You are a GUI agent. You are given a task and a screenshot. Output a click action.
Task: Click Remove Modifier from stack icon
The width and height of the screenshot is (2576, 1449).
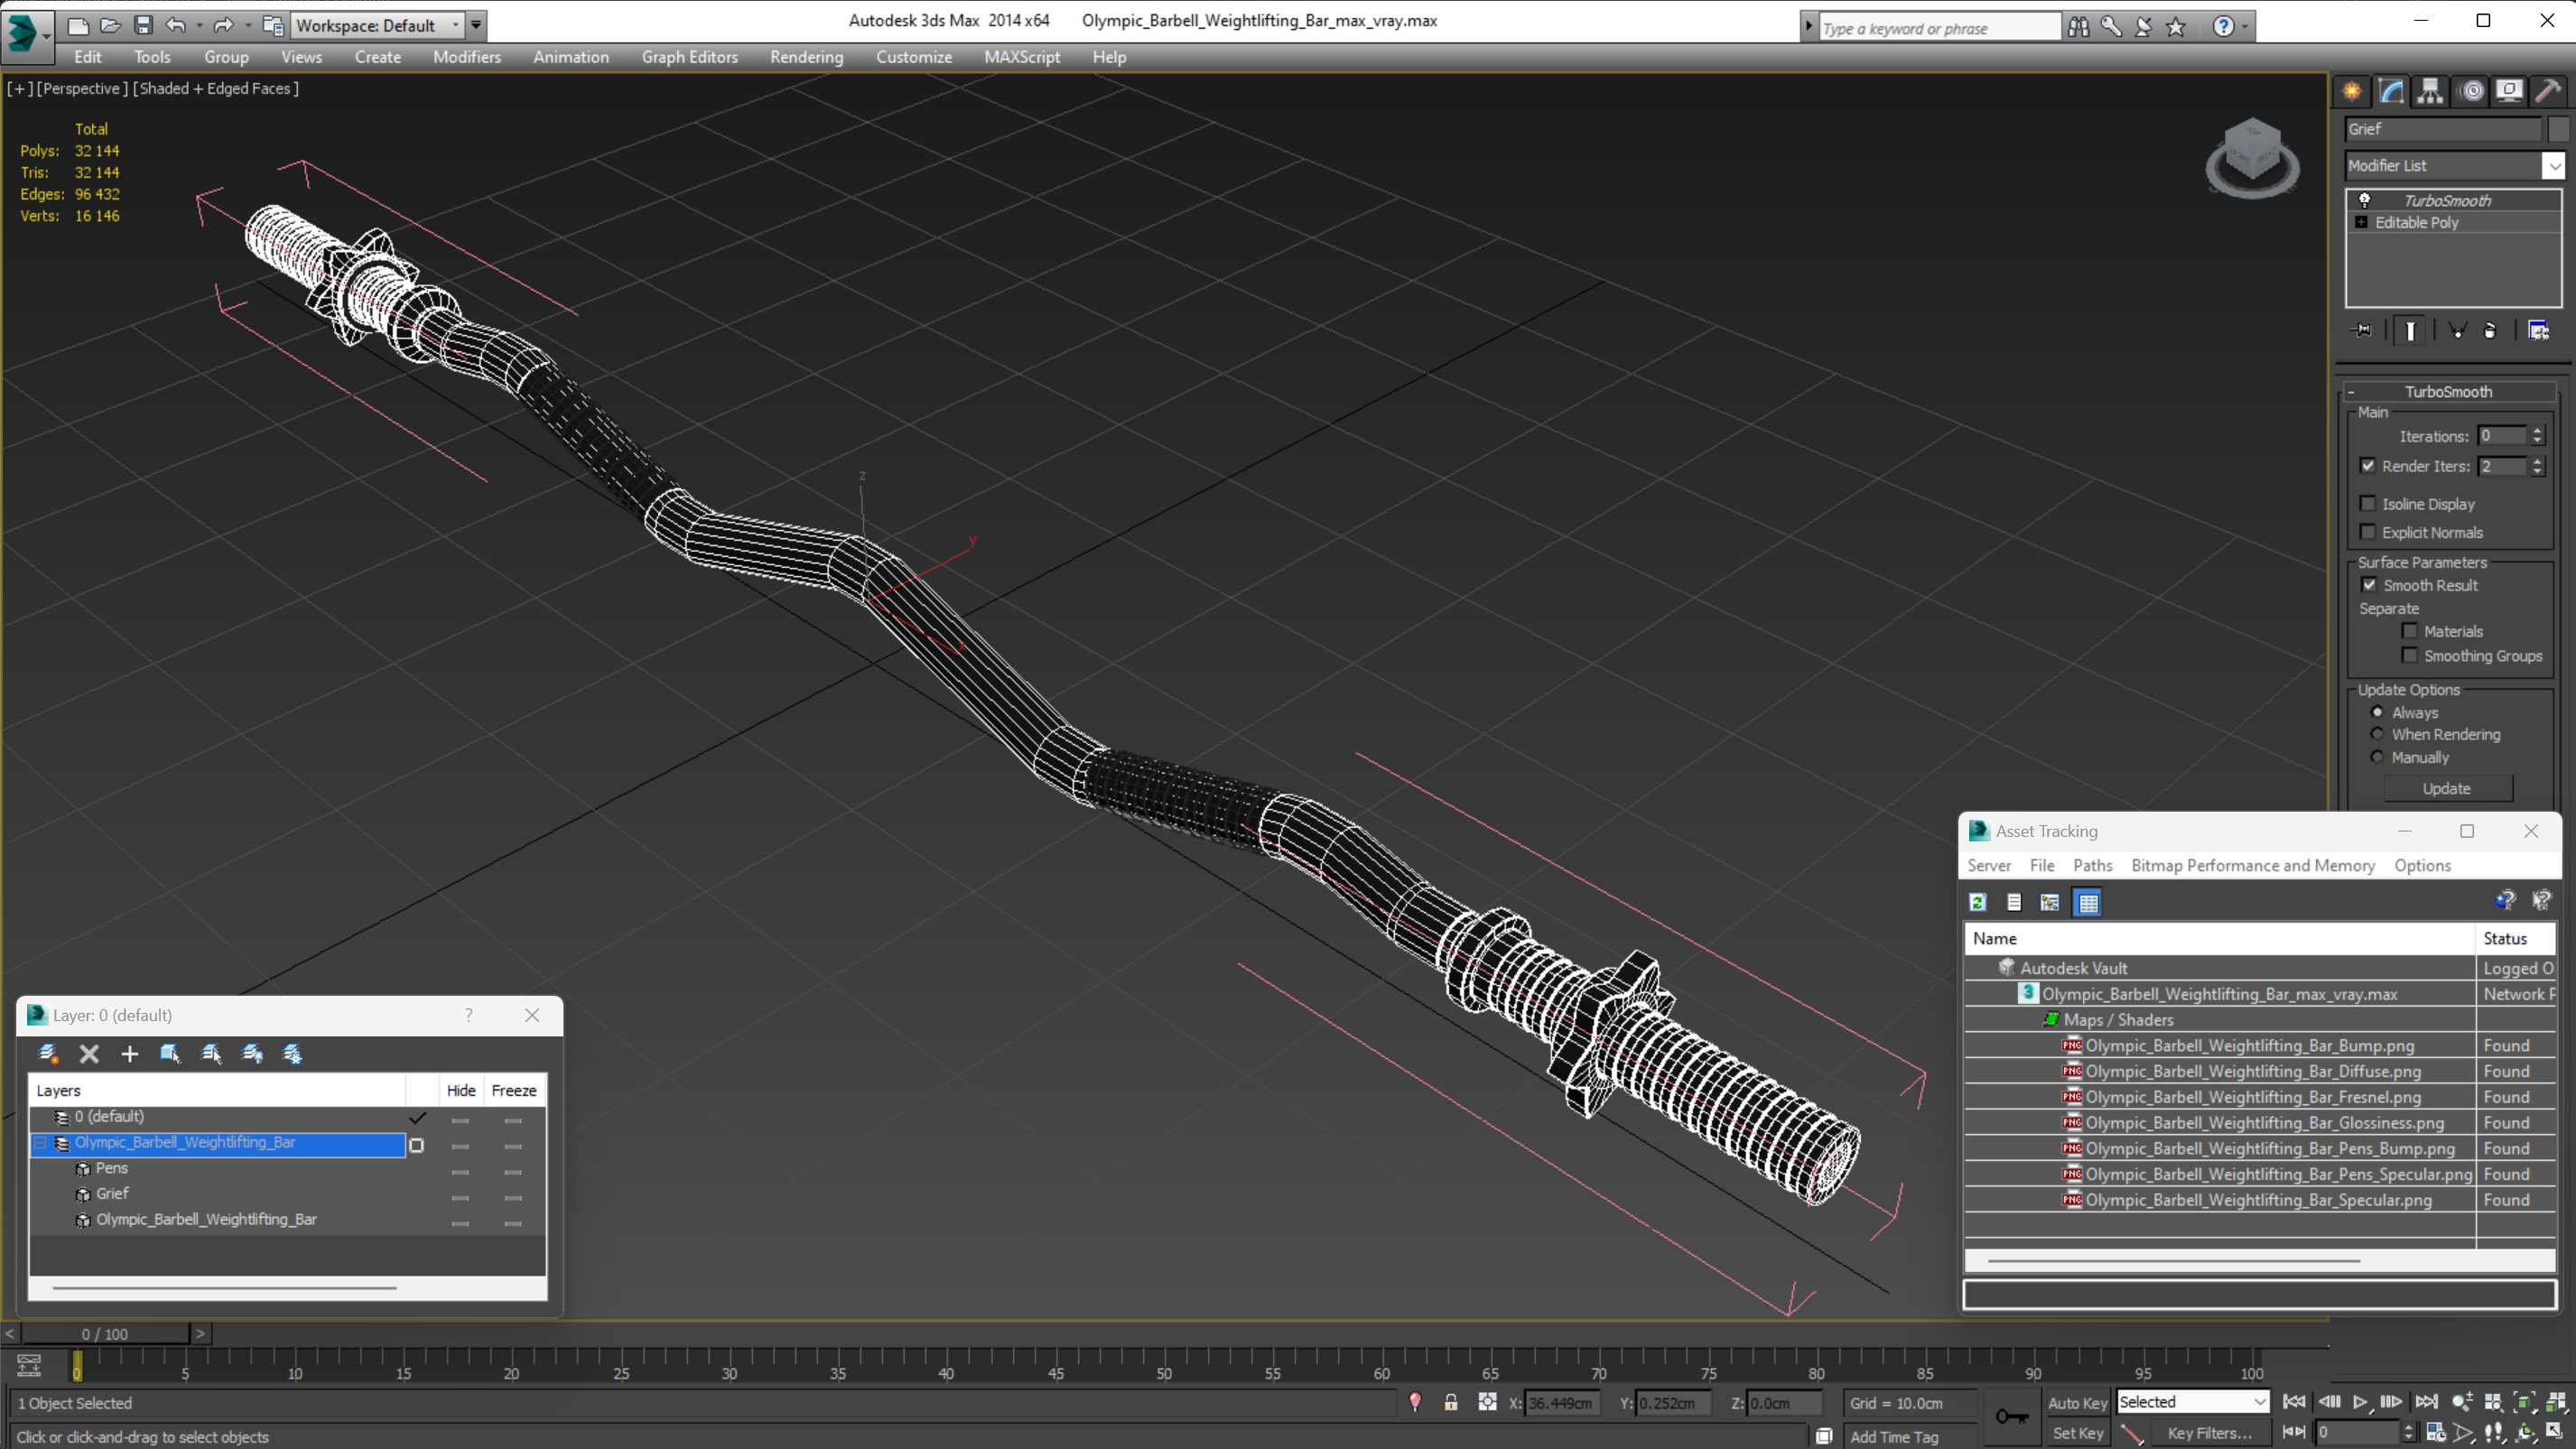[2490, 330]
